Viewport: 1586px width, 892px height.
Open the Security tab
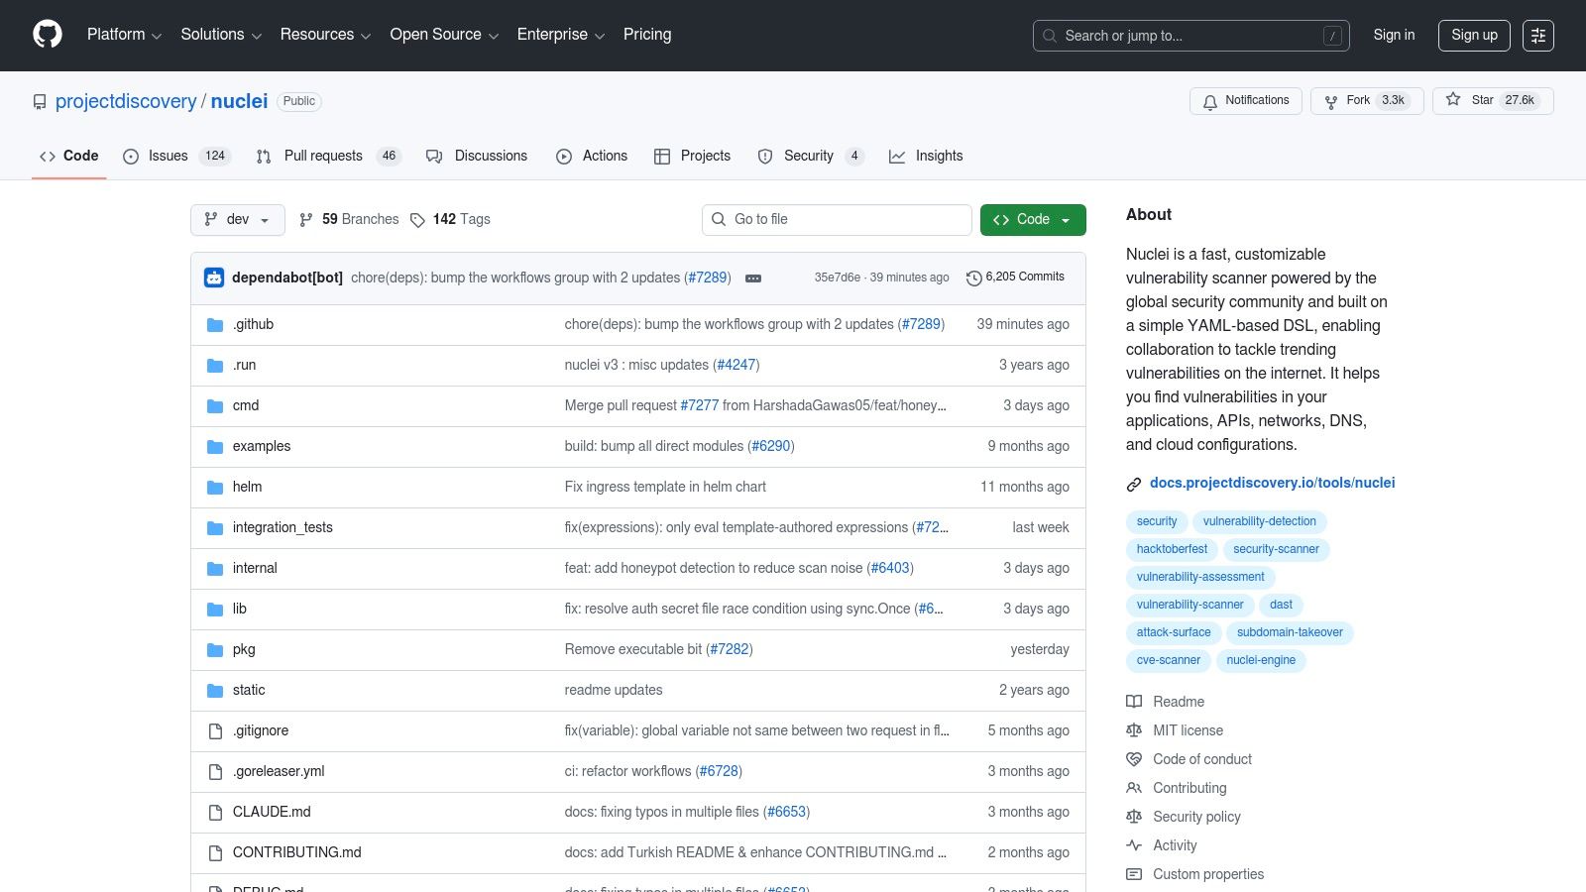pos(809,156)
